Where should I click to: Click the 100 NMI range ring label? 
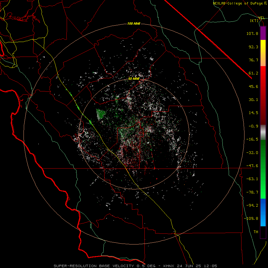pyautogui.click(x=134, y=24)
